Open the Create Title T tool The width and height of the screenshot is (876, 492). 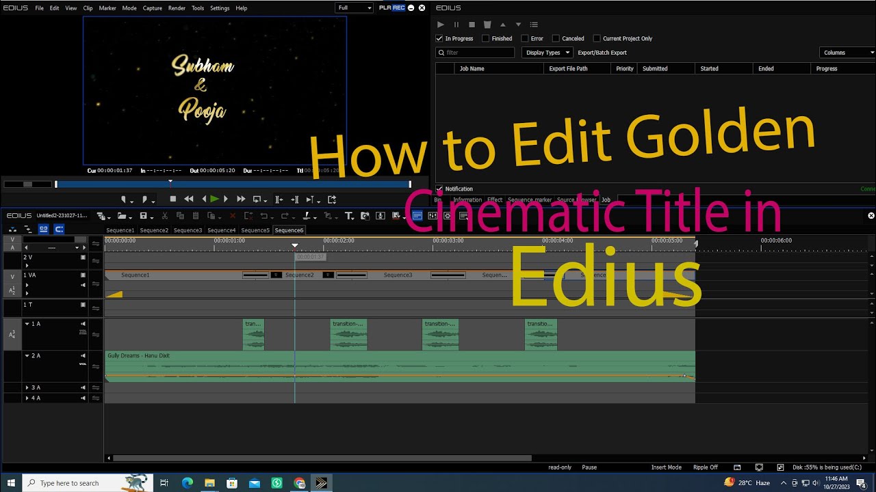(348, 216)
